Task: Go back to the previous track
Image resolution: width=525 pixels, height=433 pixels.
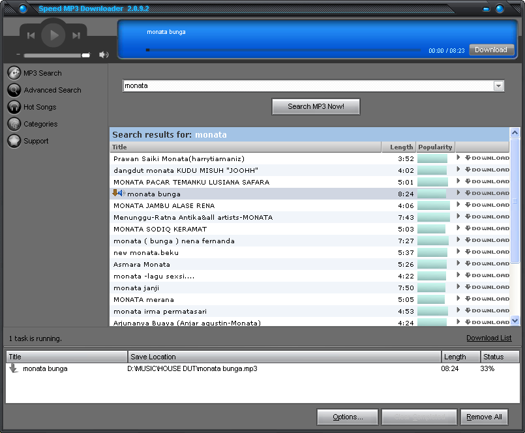Action: coord(31,35)
